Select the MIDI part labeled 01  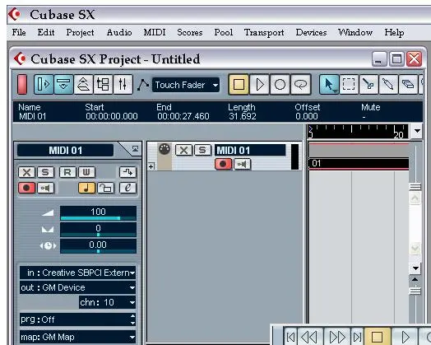pyautogui.click(x=359, y=163)
